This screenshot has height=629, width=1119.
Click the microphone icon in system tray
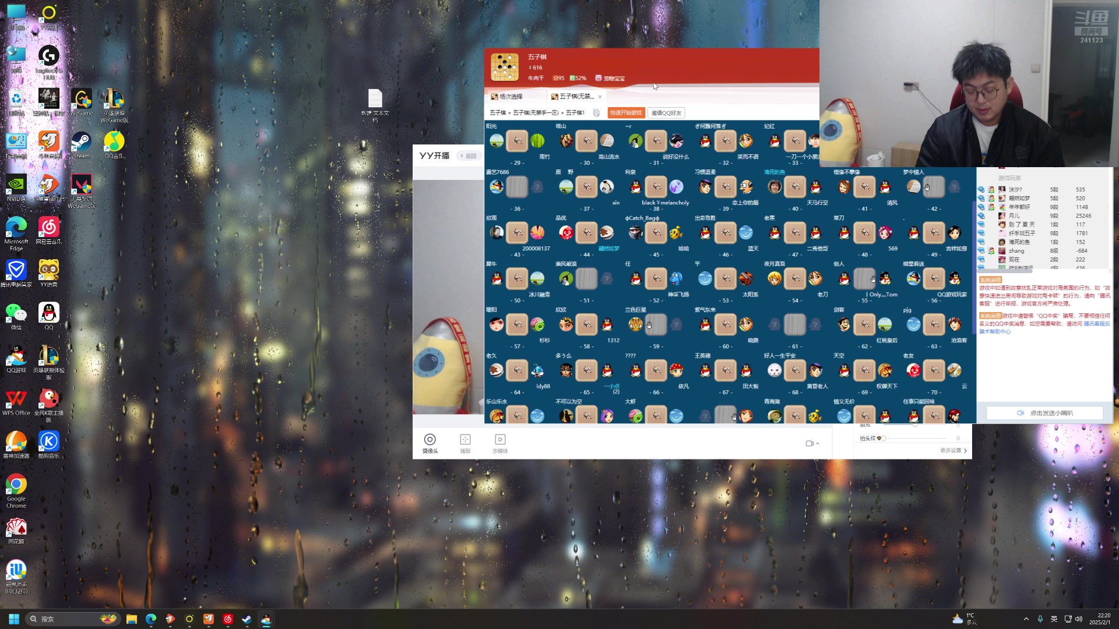[x=1040, y=619]
